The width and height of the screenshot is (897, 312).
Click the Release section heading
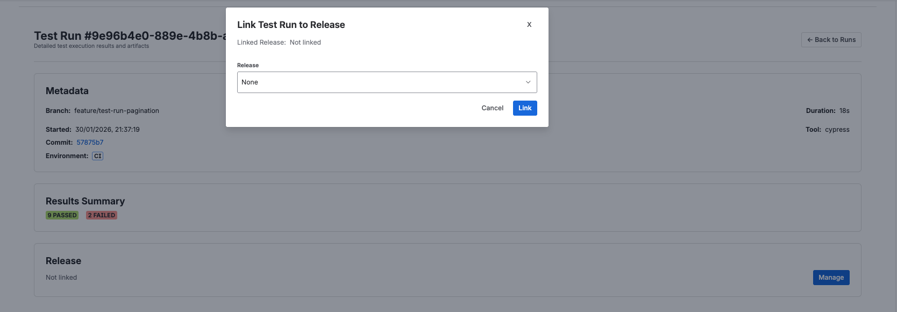click(x=63, y=261)
